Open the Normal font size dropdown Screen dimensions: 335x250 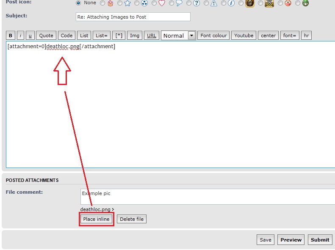[178, 36]
